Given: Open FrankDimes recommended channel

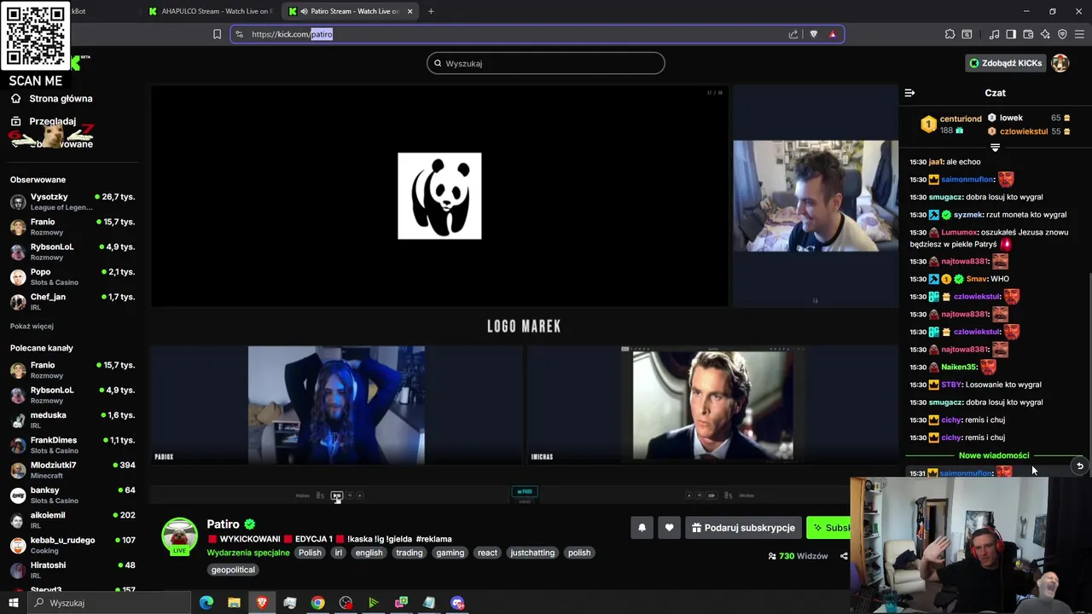Looking at the screenshot, I should [x=72, y=444].
